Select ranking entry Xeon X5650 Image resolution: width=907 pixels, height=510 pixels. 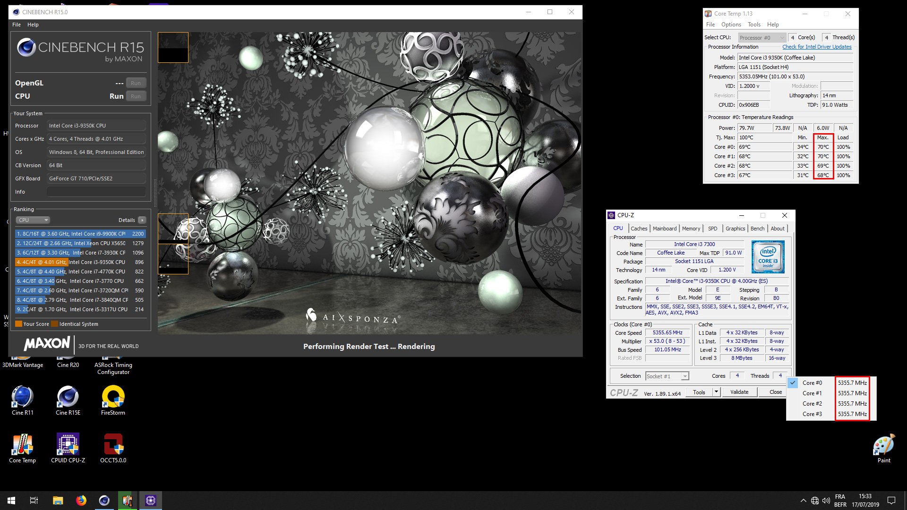coord(80,243)
